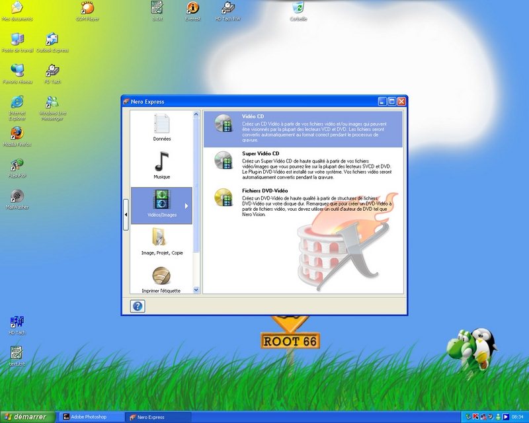This screenshot has height=423, width=529.
Task: Open the démarrer start menu
Action: [27, 417]
